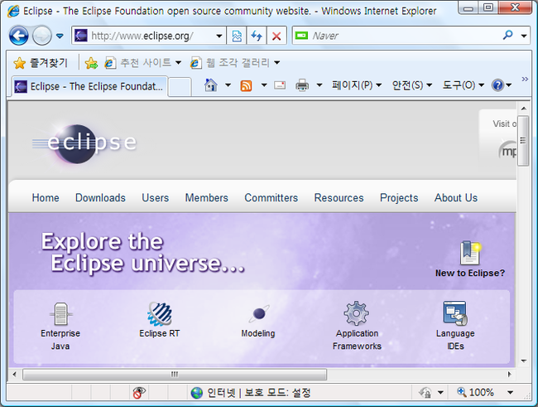Open the 안전(S) menu
The height and width of the screenshot is (407, 538).
pyautogui.click(x=411, y=85)
